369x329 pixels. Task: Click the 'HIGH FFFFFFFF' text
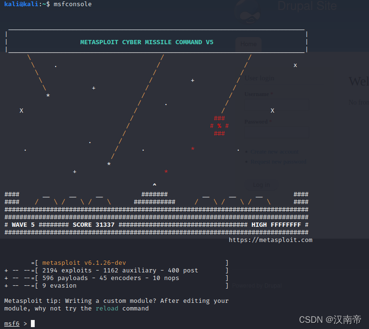coord(276,225)
